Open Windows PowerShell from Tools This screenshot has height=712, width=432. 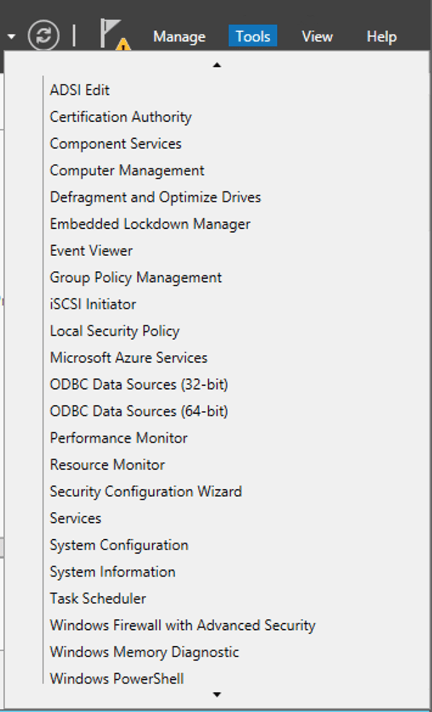[117, 679]
